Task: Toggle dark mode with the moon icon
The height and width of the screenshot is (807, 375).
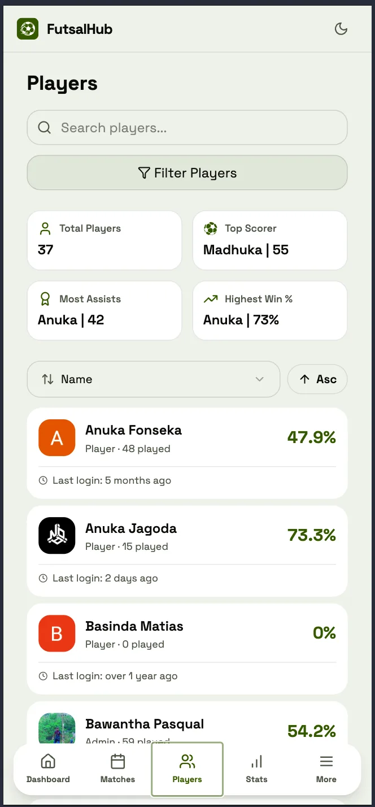Action: 341,29
